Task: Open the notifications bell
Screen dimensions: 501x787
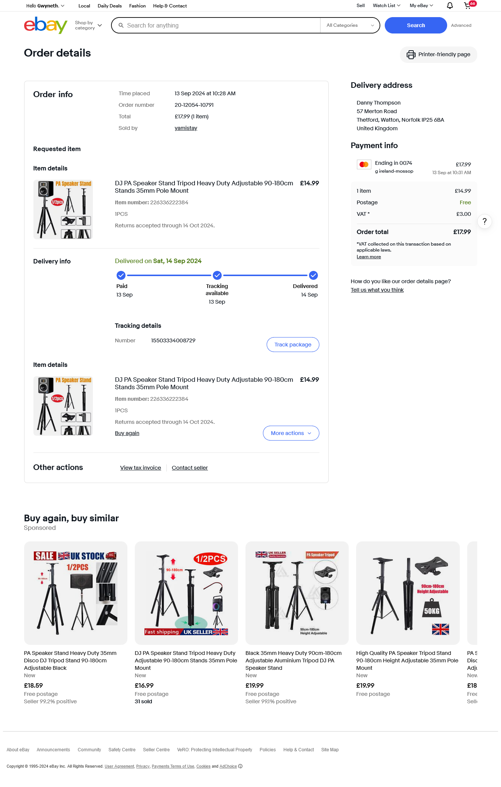Action: (x=450, y=6)
